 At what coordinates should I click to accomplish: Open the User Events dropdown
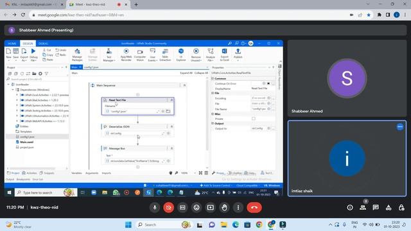[153, 55]
